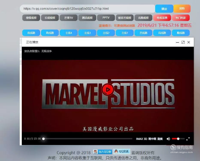This screenshot has width=200, height=161.
Task: Click the red date and time text
Action: click(x=165, y=25)
